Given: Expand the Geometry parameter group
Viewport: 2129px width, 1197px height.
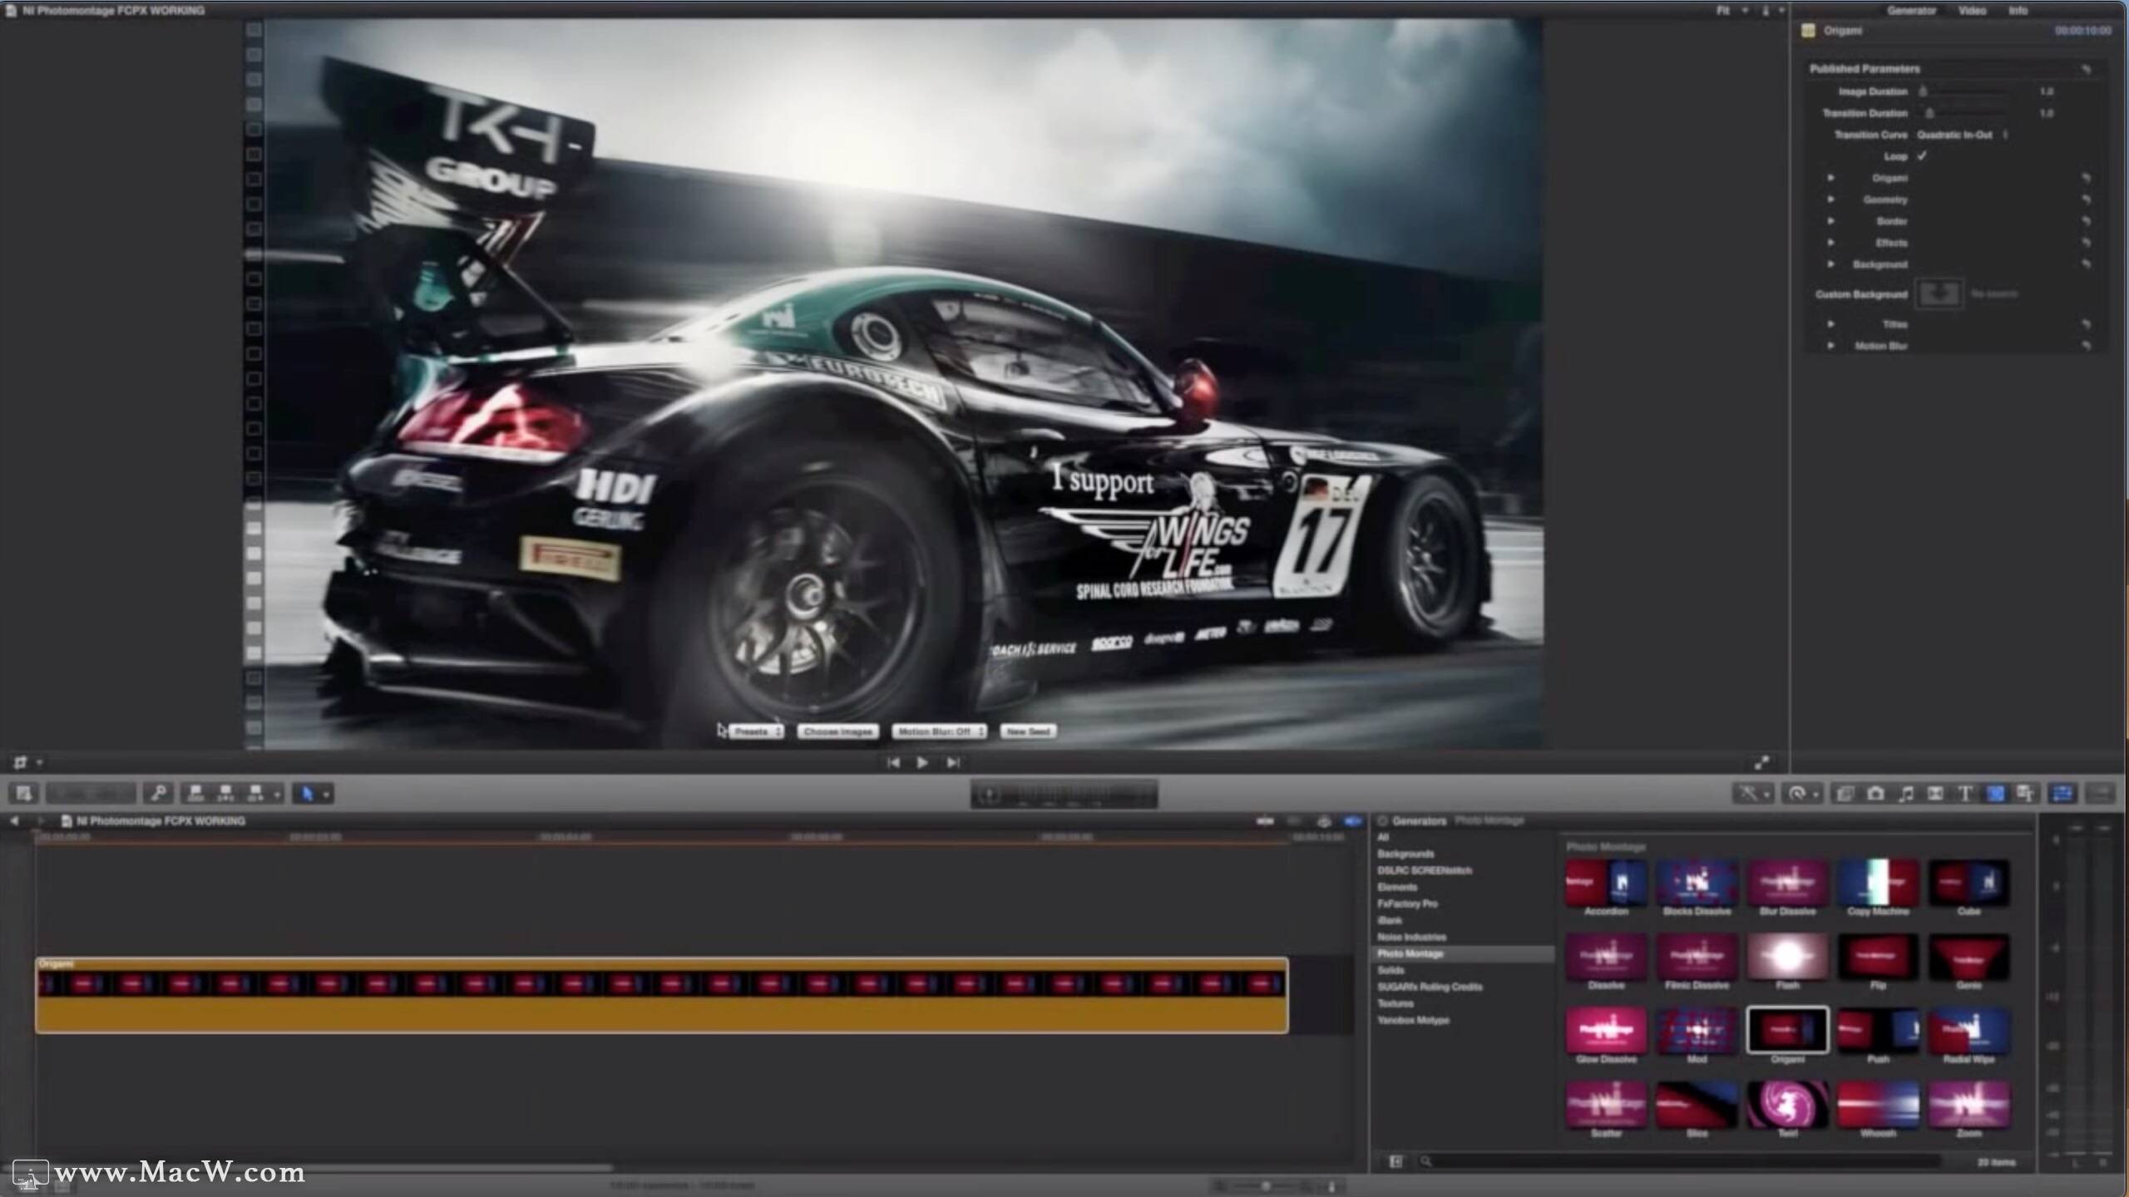Looking at the screenshot, I should [x=1830, y=199].
